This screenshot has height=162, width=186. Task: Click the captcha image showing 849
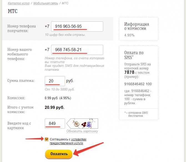(82, 123)
